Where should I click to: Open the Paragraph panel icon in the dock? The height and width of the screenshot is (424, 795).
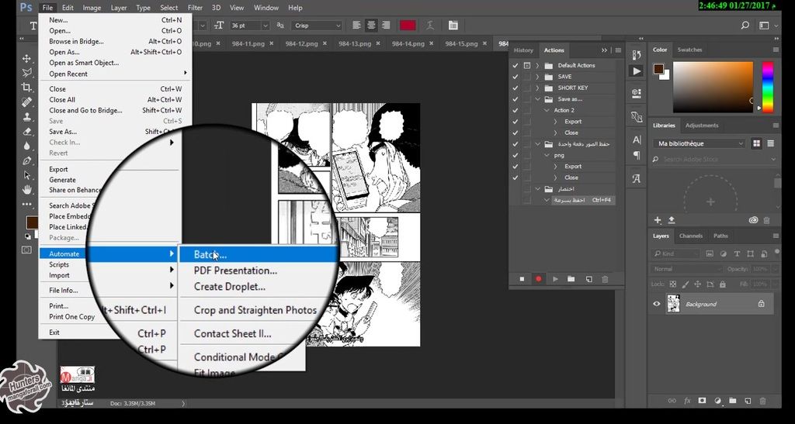coord(637,155)
